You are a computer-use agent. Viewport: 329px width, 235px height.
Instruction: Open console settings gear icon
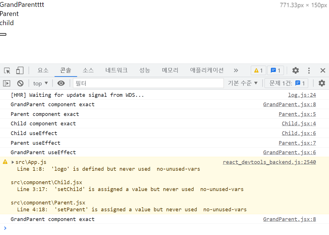tap(322, 83)
